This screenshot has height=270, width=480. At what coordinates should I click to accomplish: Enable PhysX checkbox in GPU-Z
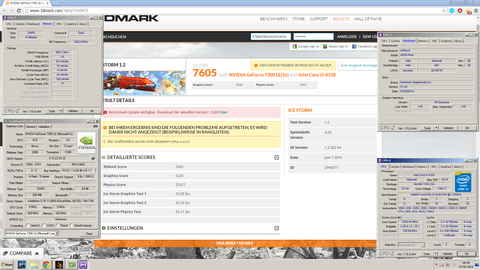pos(57,225)
